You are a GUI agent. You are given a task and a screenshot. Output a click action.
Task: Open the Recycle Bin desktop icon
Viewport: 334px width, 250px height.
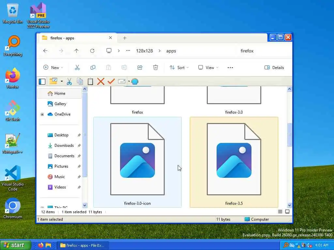coord(13,14)
